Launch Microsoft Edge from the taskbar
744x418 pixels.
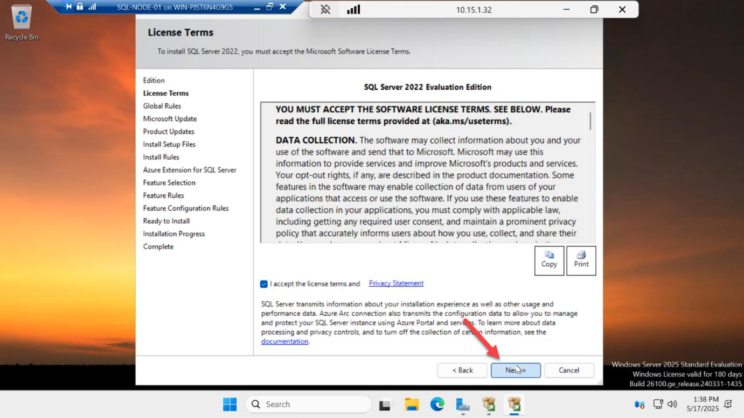pyautogui.click(x=437, y=404)
